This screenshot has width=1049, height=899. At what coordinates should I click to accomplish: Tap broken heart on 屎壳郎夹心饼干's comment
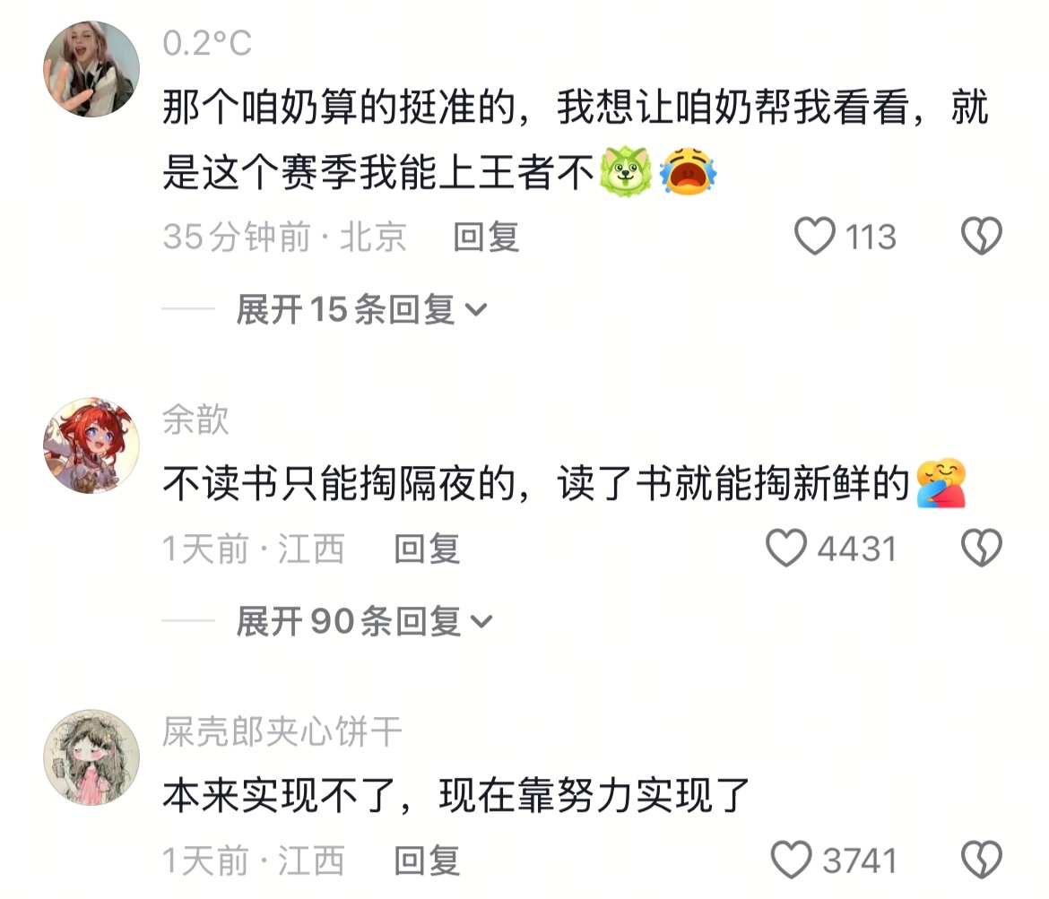(x=982, y=860)
